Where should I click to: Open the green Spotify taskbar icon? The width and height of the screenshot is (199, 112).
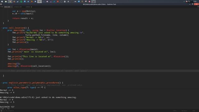(x=21, y=2)
